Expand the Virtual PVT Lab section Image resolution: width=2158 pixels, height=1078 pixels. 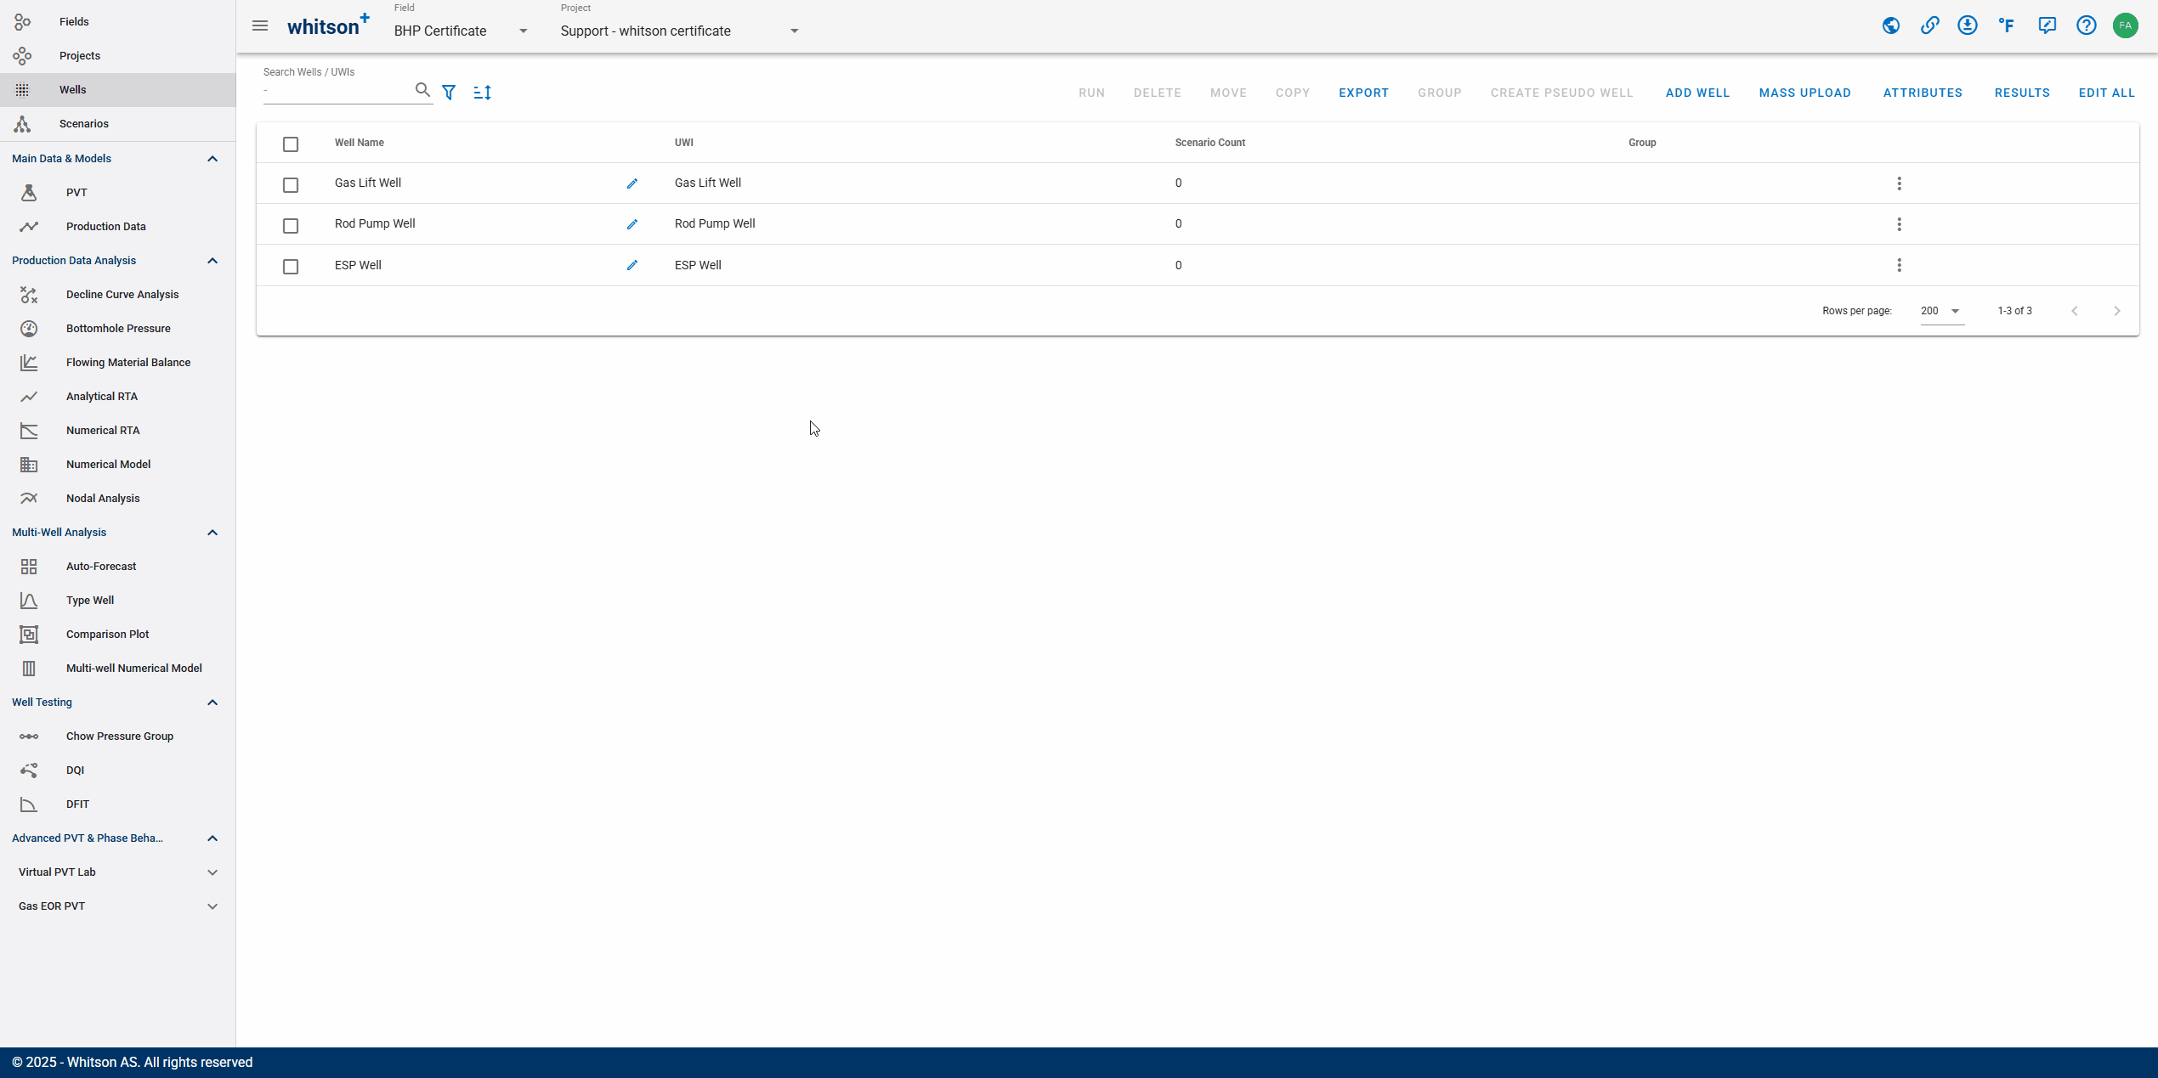(x=213, y=872)
